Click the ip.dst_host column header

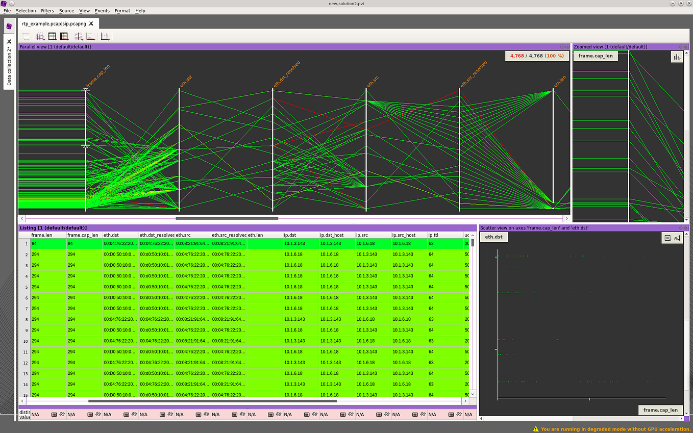[x=337, y=235]
